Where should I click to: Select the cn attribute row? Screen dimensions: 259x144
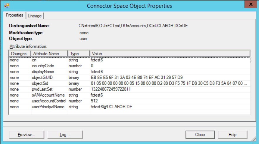pos(130,60)
